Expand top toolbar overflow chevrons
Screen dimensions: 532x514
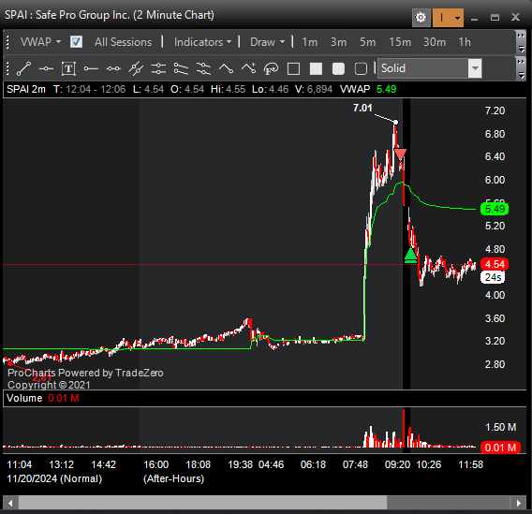click(521, 36)
